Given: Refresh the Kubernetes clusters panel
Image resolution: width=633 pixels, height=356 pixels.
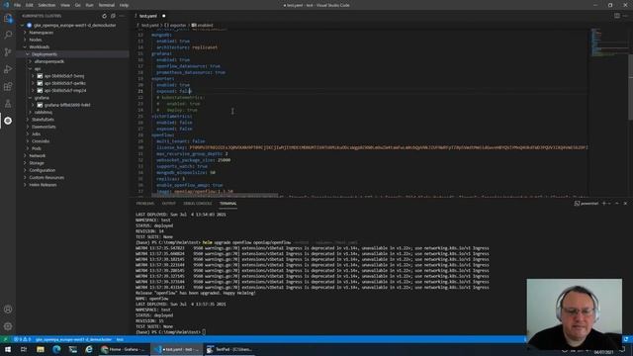Looking at the screenshot, I should pyautogui.click(x=105, y=16).
